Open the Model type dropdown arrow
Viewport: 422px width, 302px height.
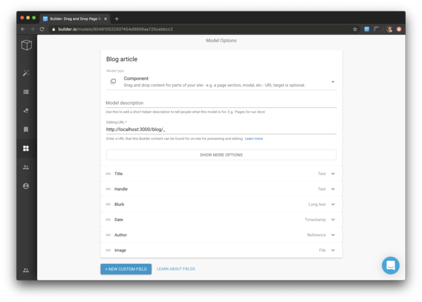tap(333, 82)
